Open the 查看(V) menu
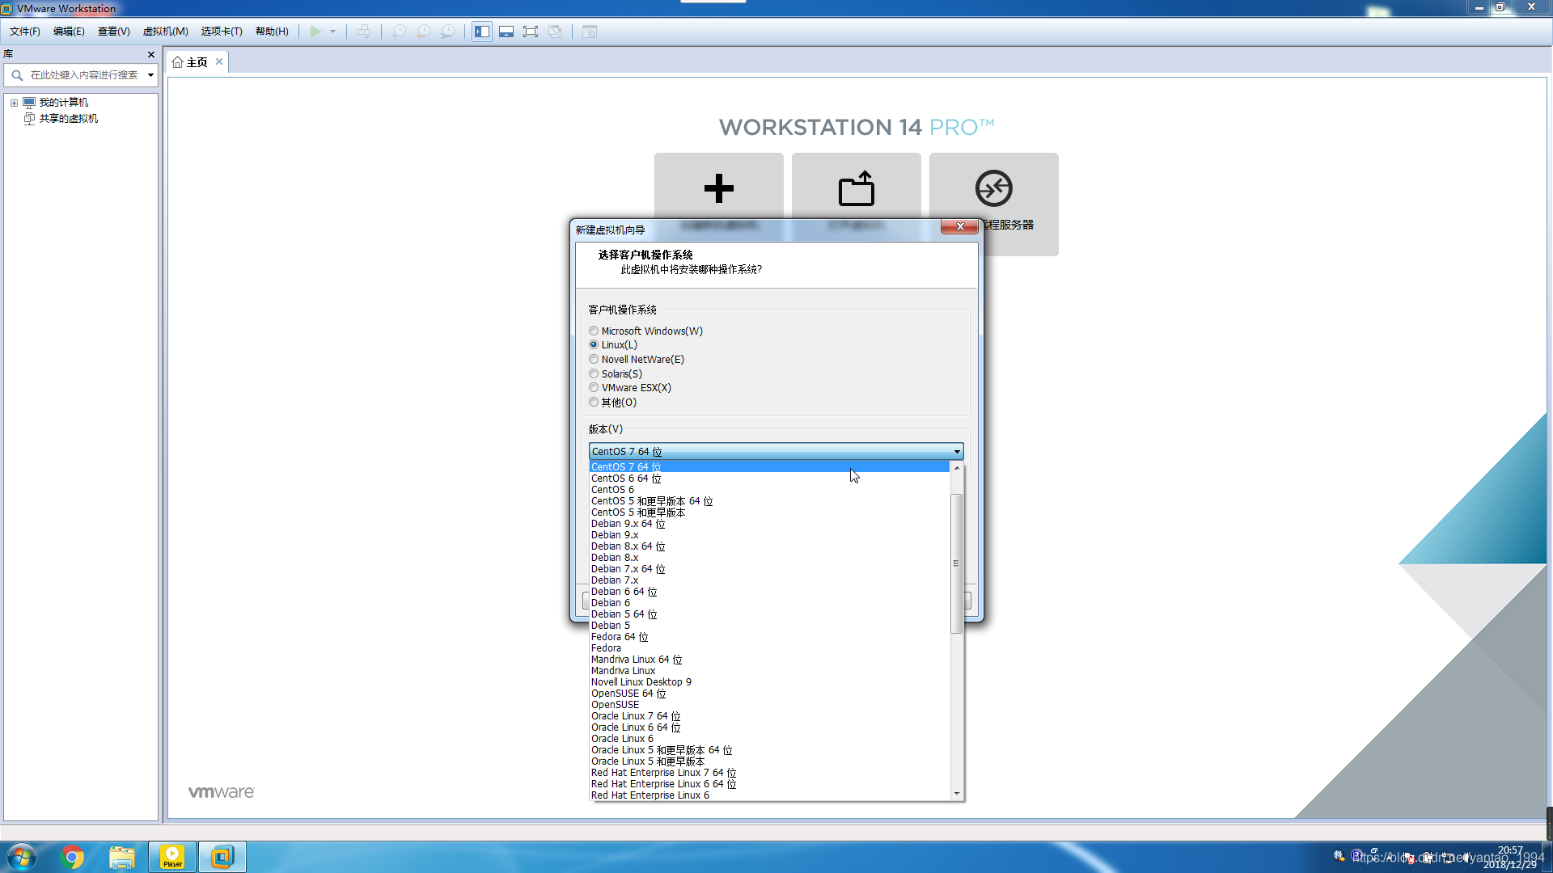Screen dimensions: 1553x873 coord(114,32)
